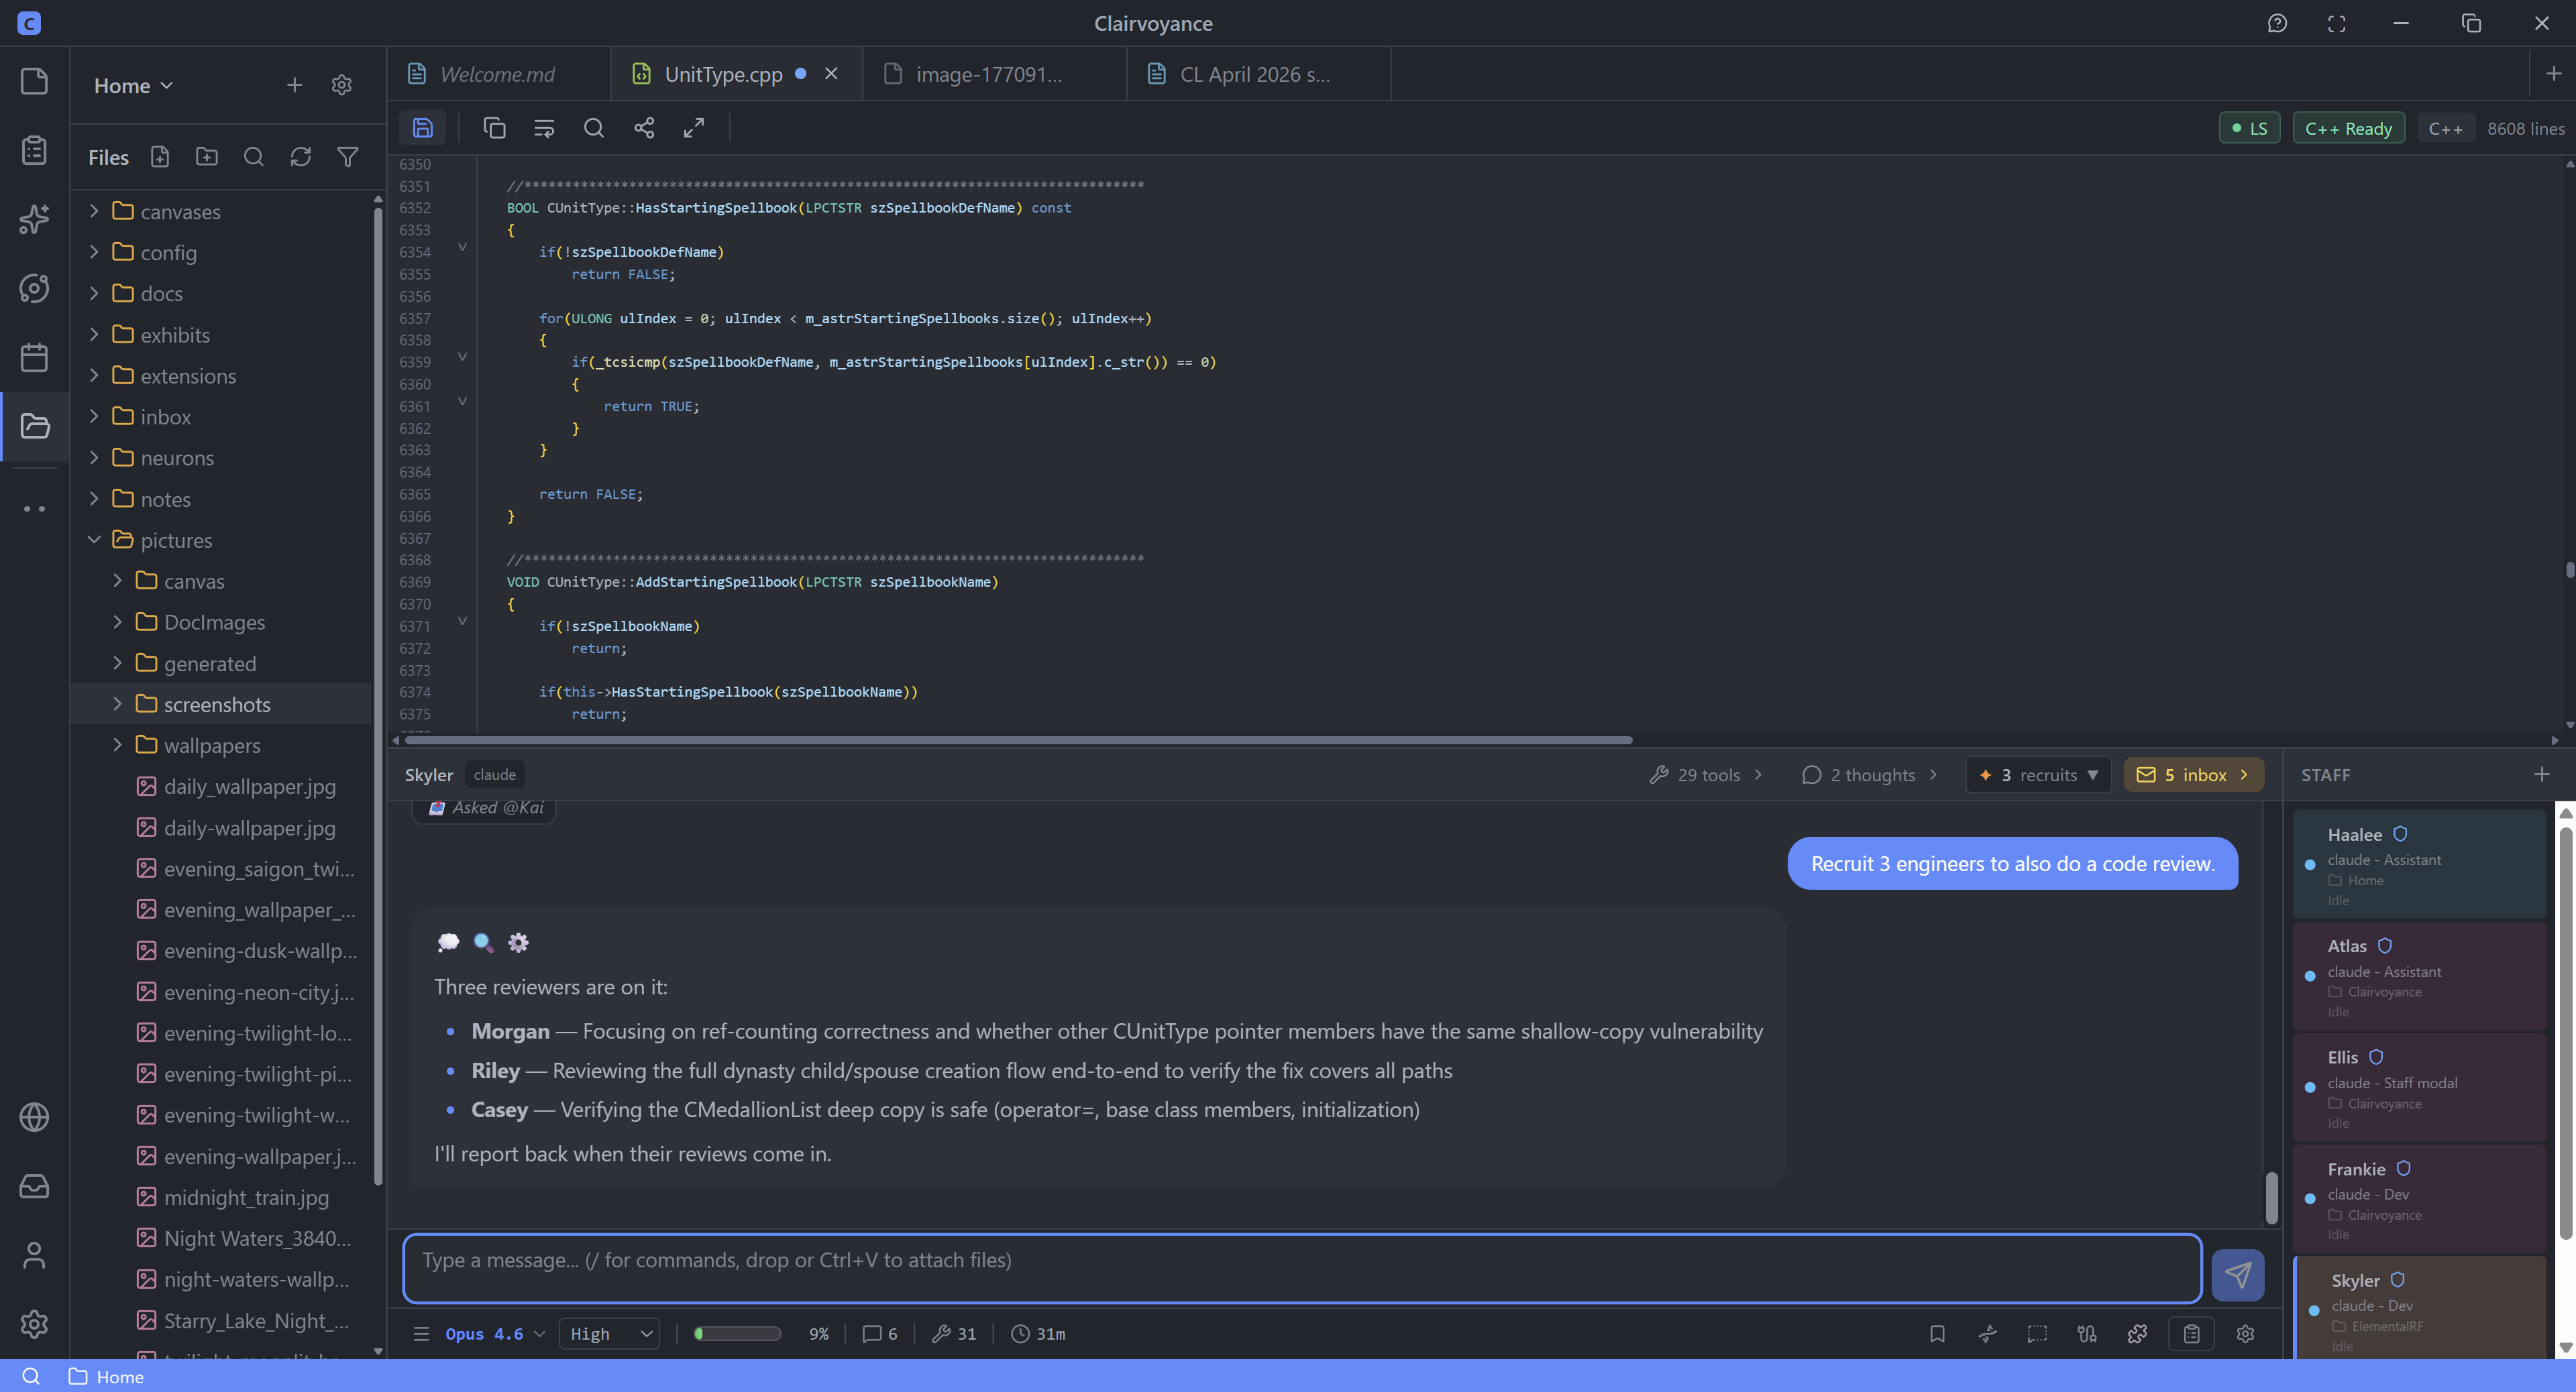Viewport: 2576px width, 1392px height.
Task: Click the filter files icon
Action: (x=348, y=157)
